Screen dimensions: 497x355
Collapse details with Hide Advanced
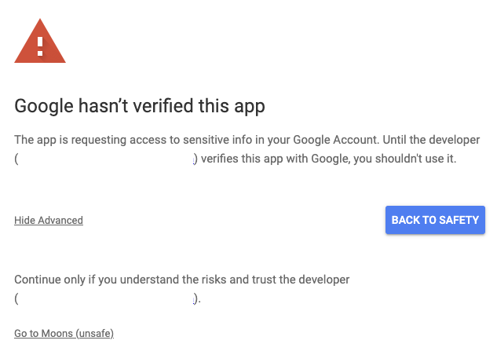(x=49, y=220)
